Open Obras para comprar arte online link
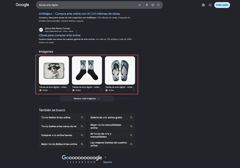 pyautogui.click(x=59, y=35)
